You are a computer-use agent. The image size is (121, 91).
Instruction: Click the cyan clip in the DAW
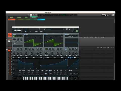tap(41, 19)
